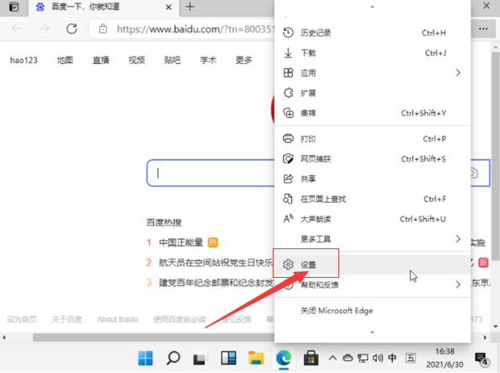Open File Explorer from taskbar
Viewport: 500px width, 373px height.
[x=256, y=358]
